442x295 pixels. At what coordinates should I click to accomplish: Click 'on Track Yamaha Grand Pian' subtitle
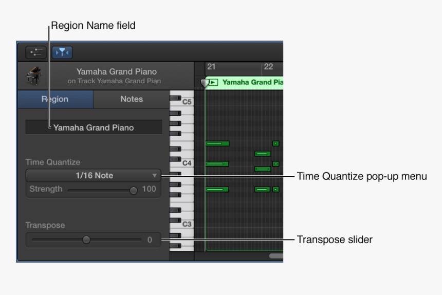click(114, 81)
